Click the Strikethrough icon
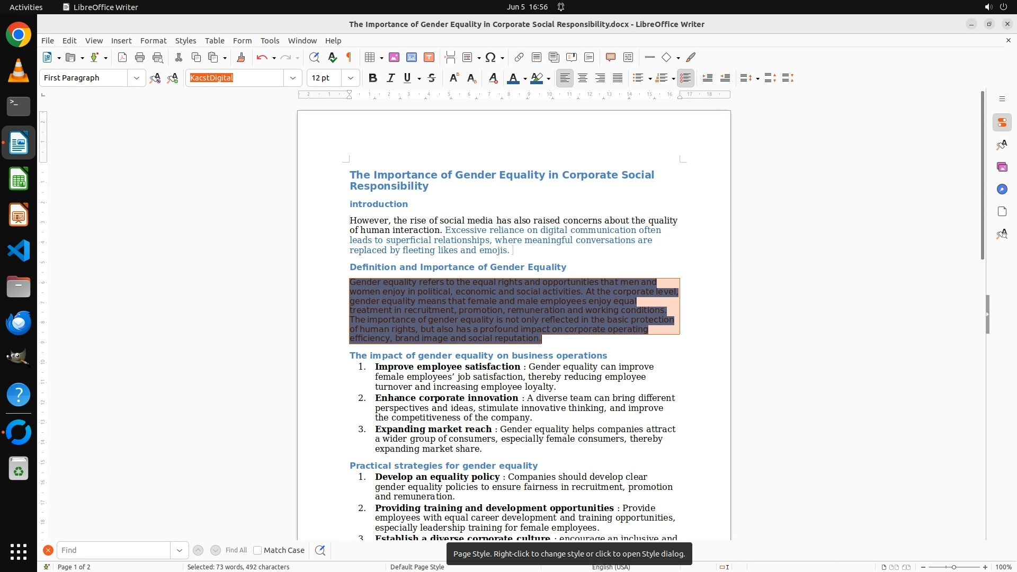The image size is (1017, 572). (x=432, y=78)
